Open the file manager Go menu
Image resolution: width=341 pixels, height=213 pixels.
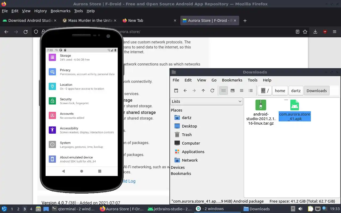214,80
